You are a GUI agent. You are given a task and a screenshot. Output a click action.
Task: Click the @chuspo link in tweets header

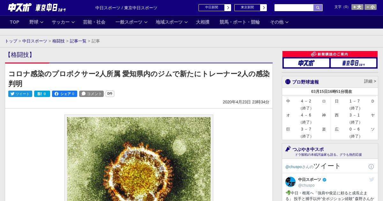pyautogui.click(x=293, y=167)
